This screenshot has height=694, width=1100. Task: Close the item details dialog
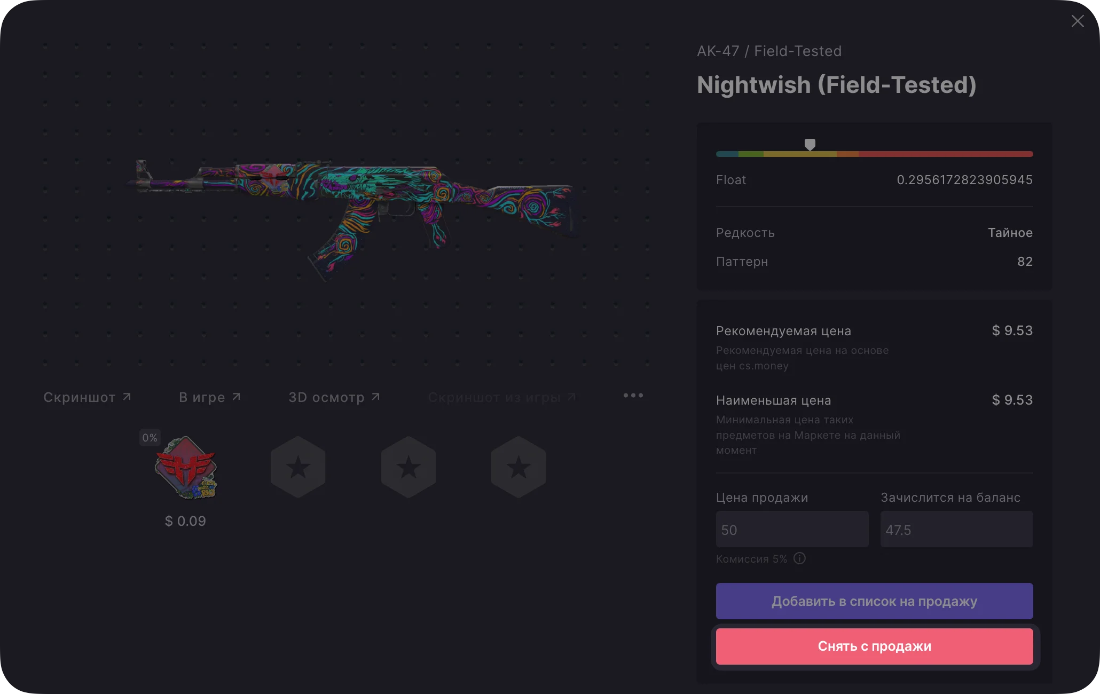point(1077,21)
